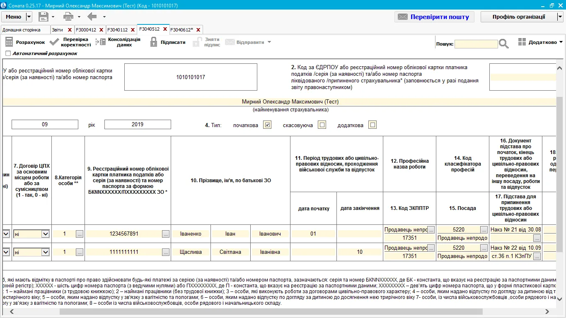
Task: Click right arrow of horizontal scrollbar
Action: pyautogui.click(x=547, y=311)
